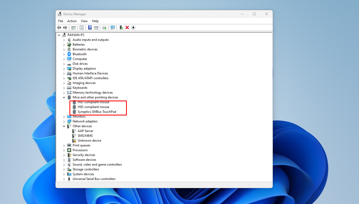Click the Biometric devices fingerprint icon
The width and height of the screenshot is (359, 204).
pyautogui.click(x=69, y=49)
